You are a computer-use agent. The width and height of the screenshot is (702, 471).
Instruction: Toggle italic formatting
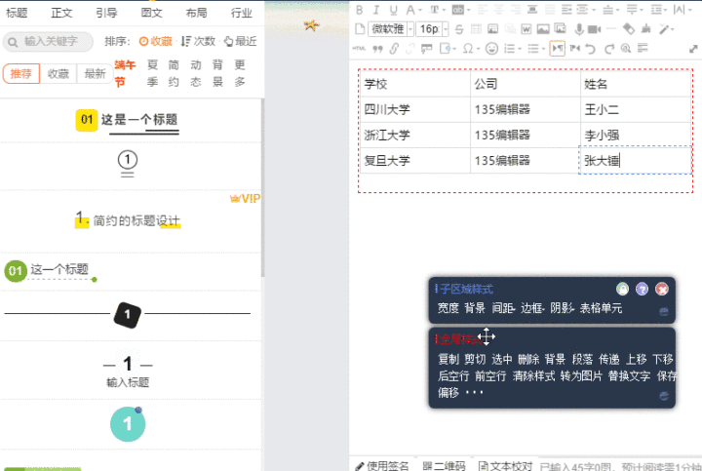pyautogui.click(x=376, y=10)
